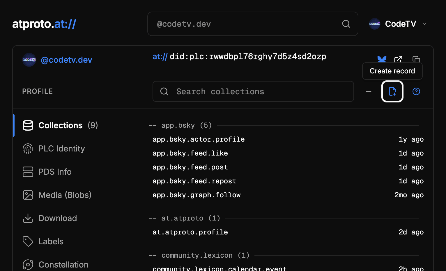Screen dimensions: 446x271
Task: Select the Collections sidebar item
Action: point(78,125)
